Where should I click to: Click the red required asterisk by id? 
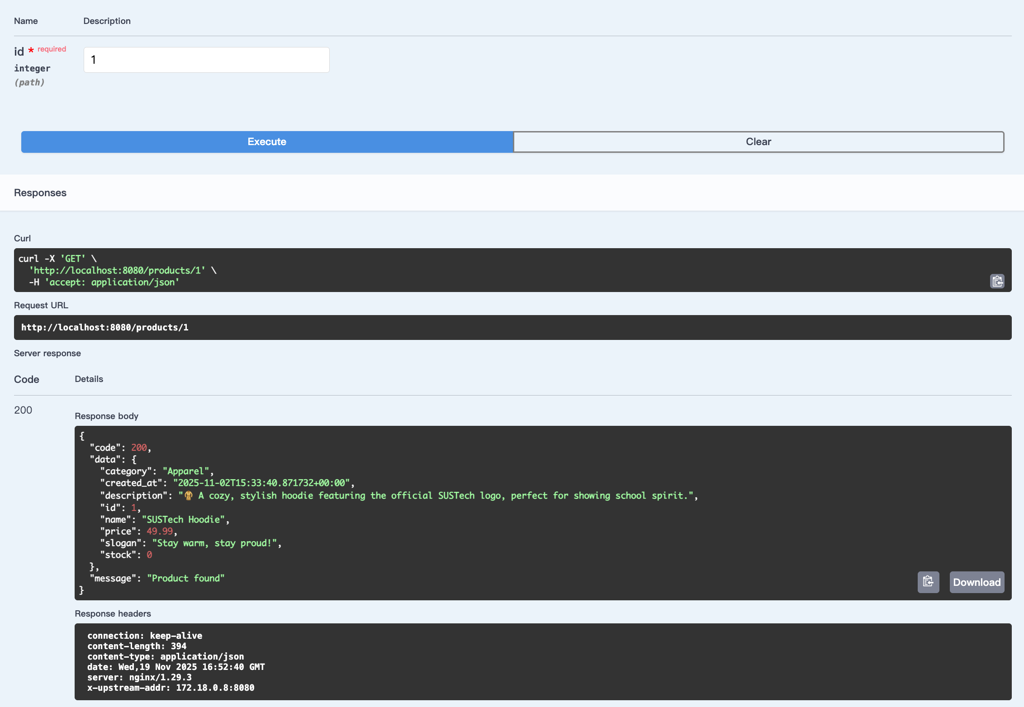pos(31,50)
